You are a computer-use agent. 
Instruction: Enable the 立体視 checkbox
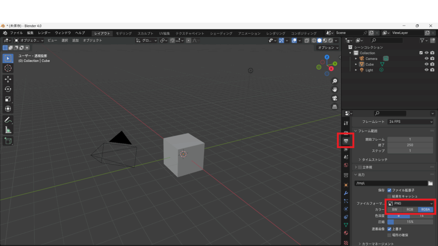tap(360, 167)
